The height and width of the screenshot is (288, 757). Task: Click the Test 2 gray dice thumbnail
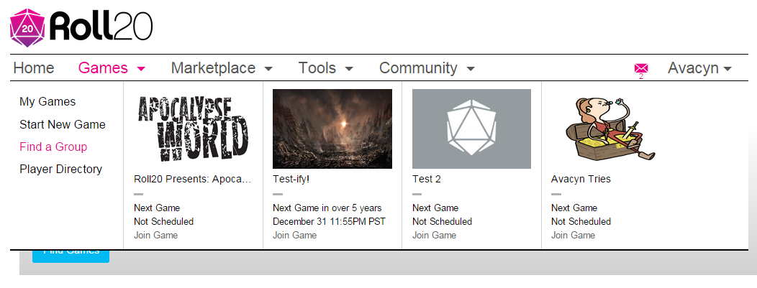point(471,129)
